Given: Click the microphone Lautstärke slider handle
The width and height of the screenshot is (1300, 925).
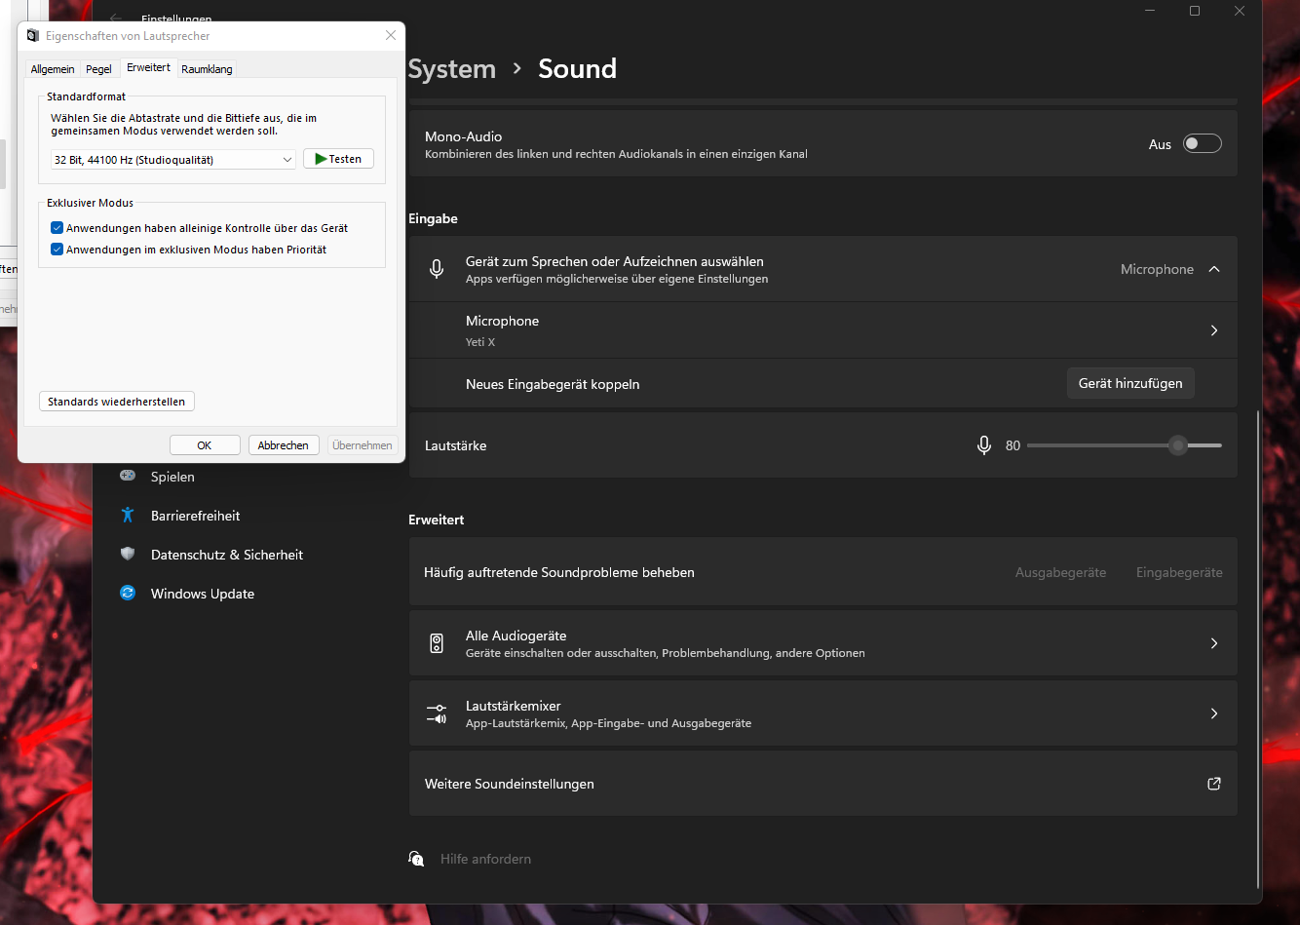Looking at the screenshot, I should [1178, 445].
